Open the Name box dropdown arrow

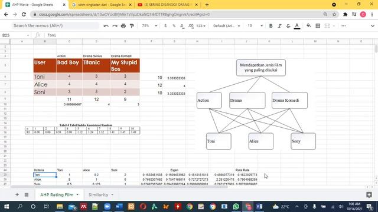[28, 35]
